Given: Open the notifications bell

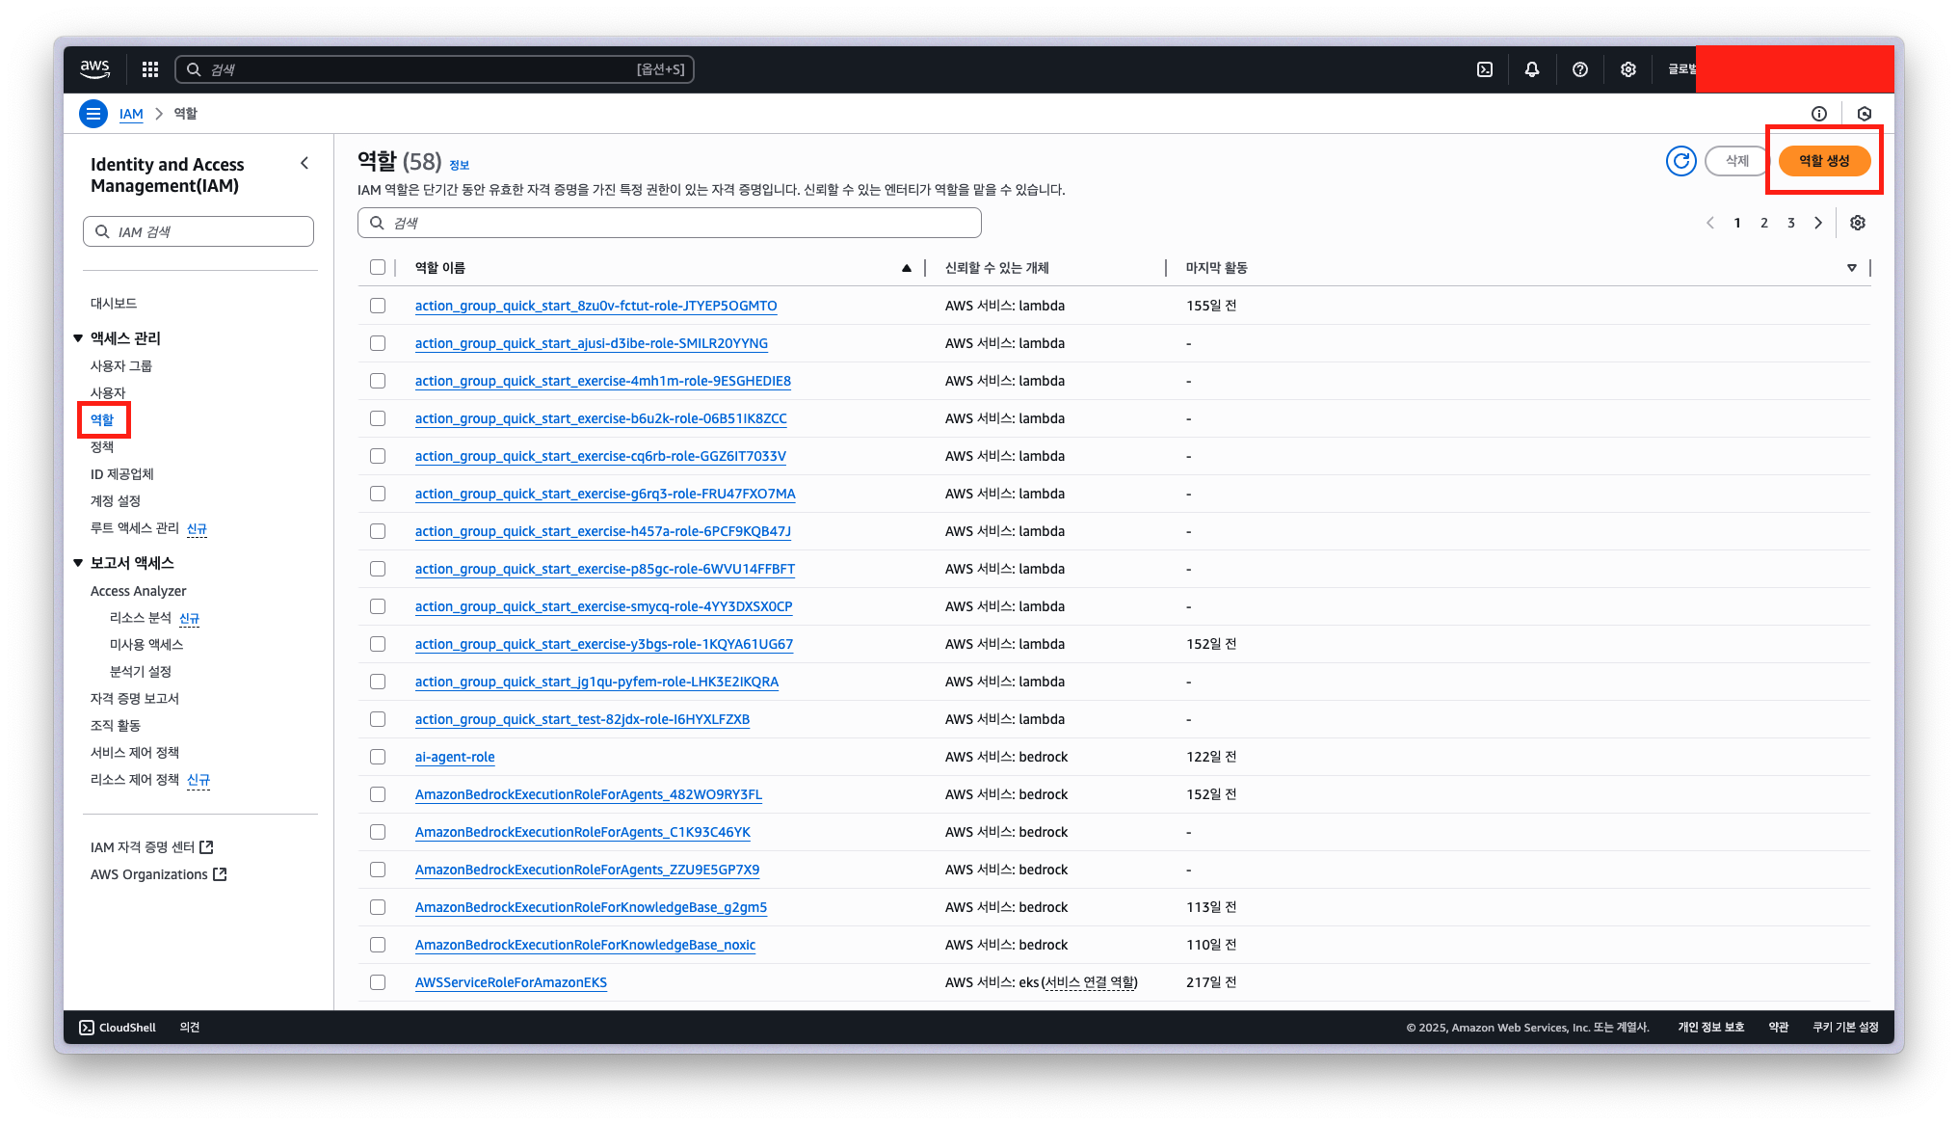Looking at the screenshot, I should pyautogui.click(x=1532, y=69).
